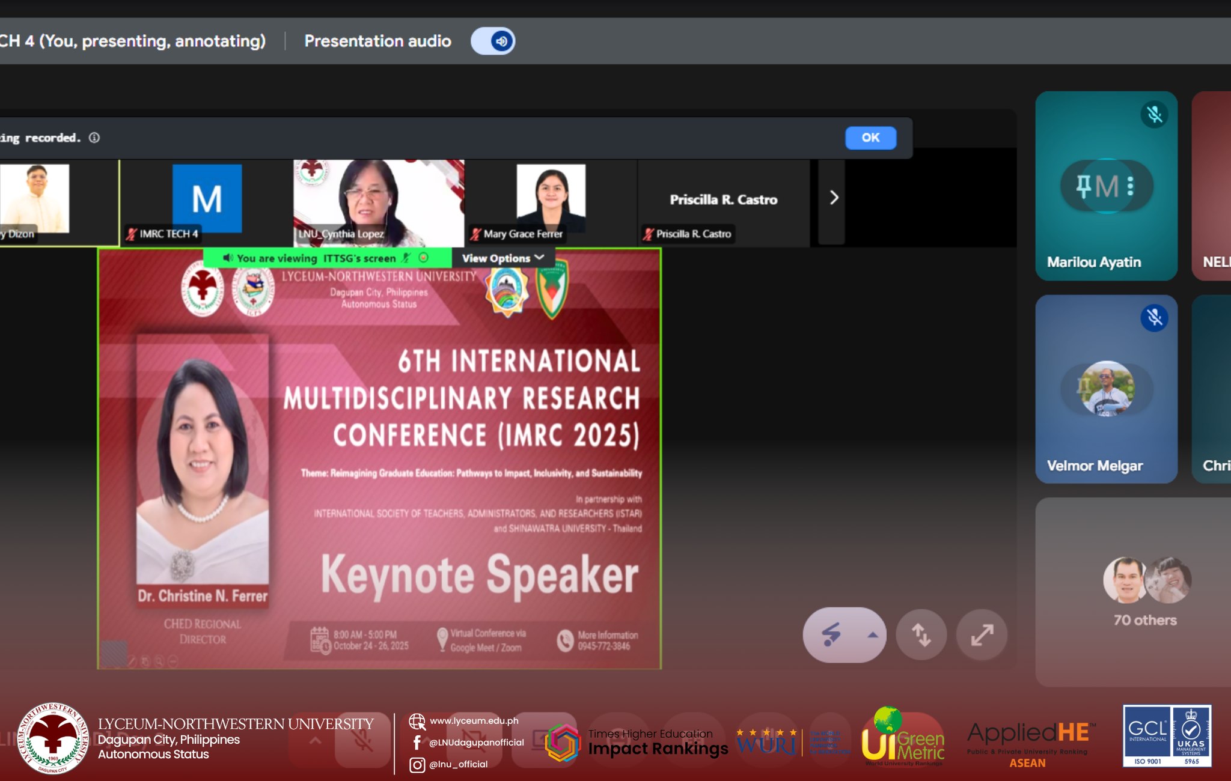Open the View Options dropdown
This screenshot has height=781, width=1231.
click(x=502, y=258)
